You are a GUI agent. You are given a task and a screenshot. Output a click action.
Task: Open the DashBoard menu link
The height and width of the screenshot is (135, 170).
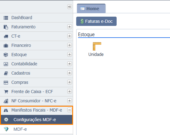click(36, 18)
